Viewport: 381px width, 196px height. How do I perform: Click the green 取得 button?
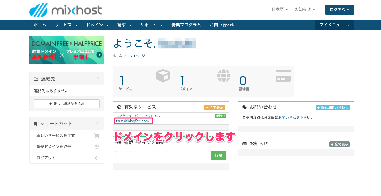(x=218, y=156)
